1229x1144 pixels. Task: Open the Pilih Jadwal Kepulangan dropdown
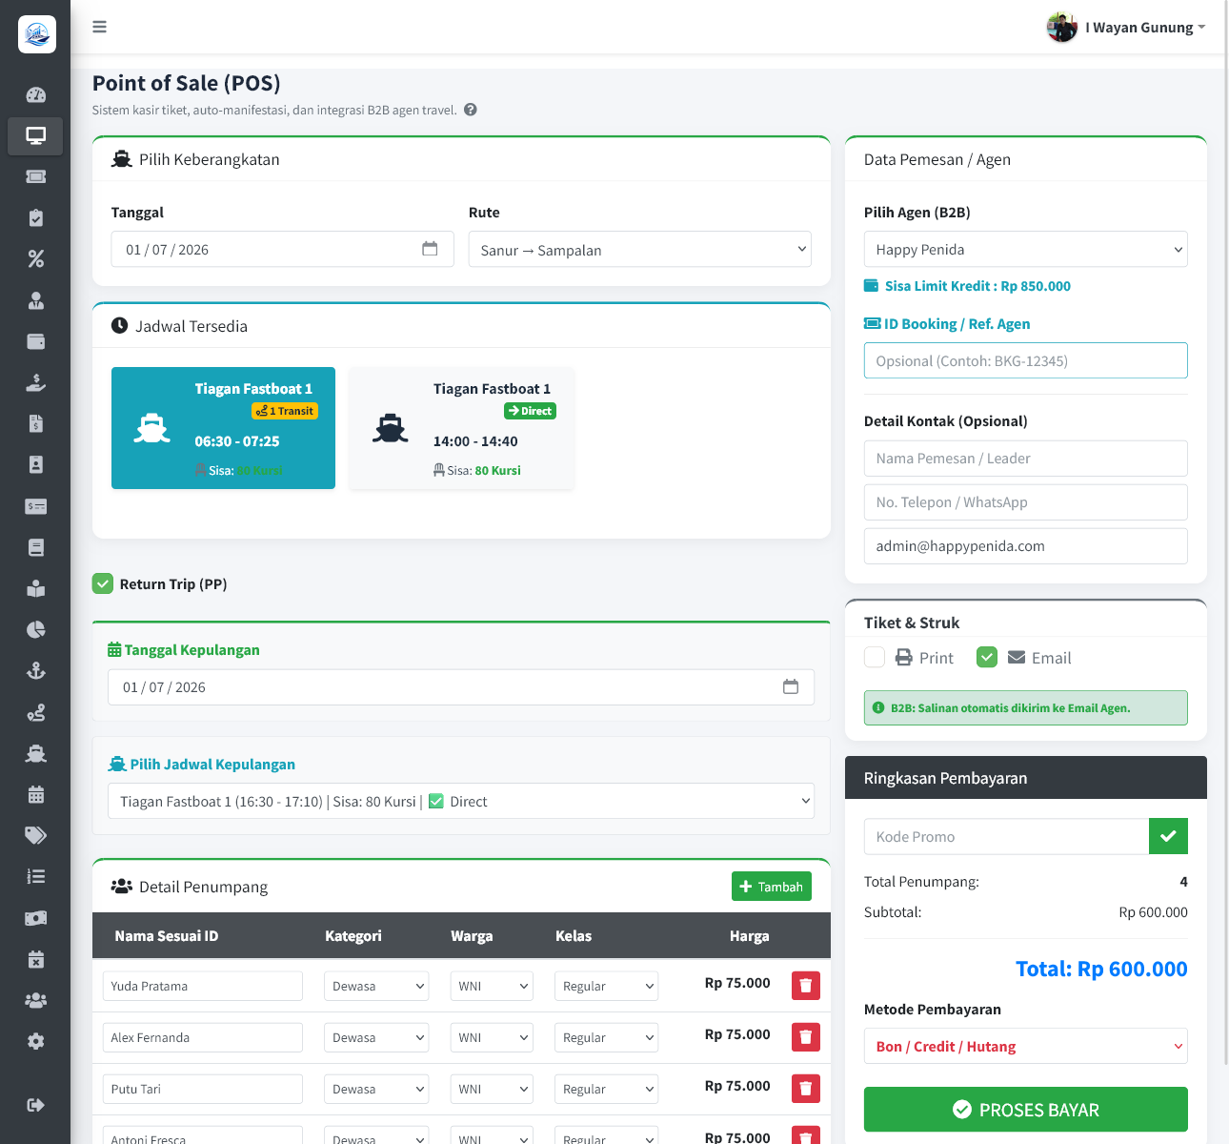461,802
